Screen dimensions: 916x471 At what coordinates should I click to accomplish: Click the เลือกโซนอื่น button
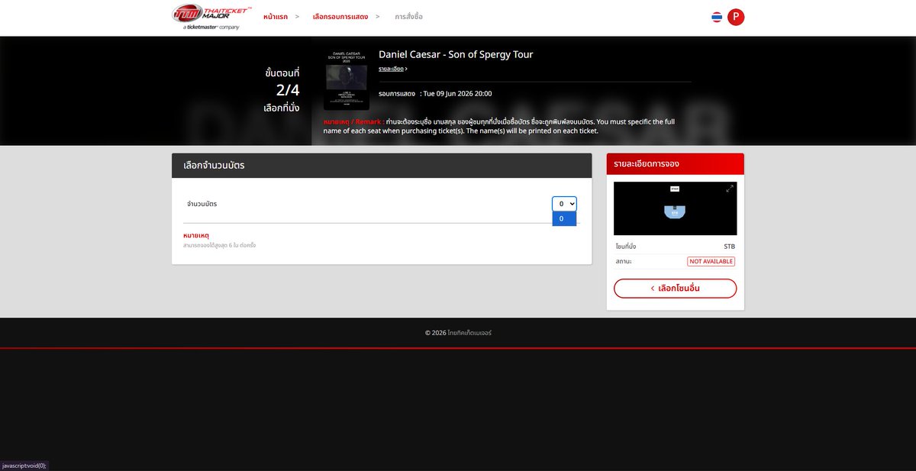point(675,289)
